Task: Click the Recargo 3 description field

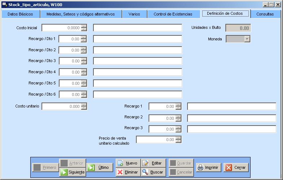Action: click(x=231, y=129)
